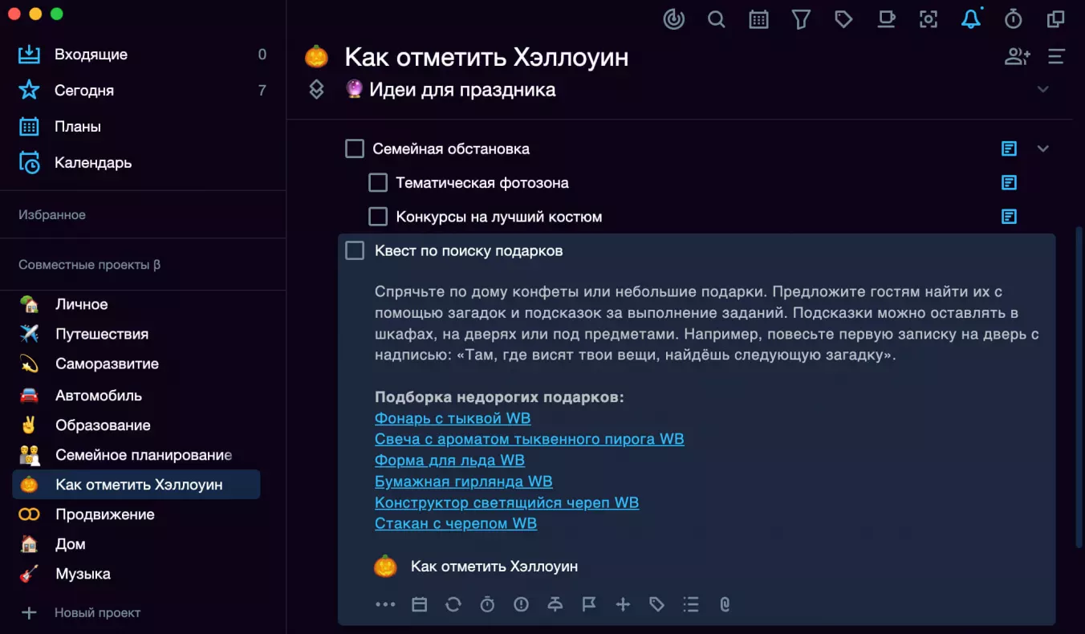Click the move arrows icon in task bar
The height and width of the screenshot is (634, 1085).
623,604
